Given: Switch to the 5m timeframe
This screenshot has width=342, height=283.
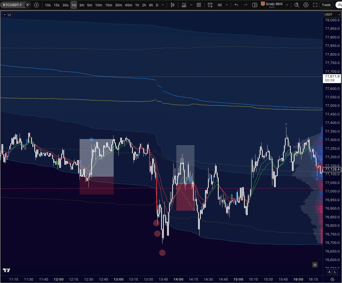Looking at the screenshot, I should click(90, 5).
